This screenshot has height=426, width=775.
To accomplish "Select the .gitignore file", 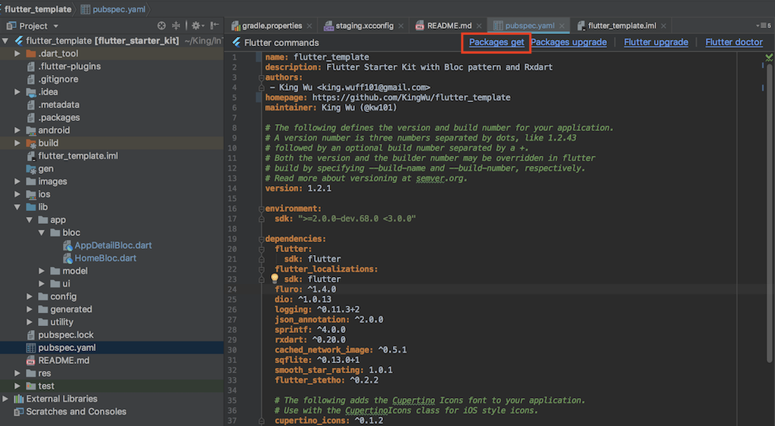I will (58, 79).
